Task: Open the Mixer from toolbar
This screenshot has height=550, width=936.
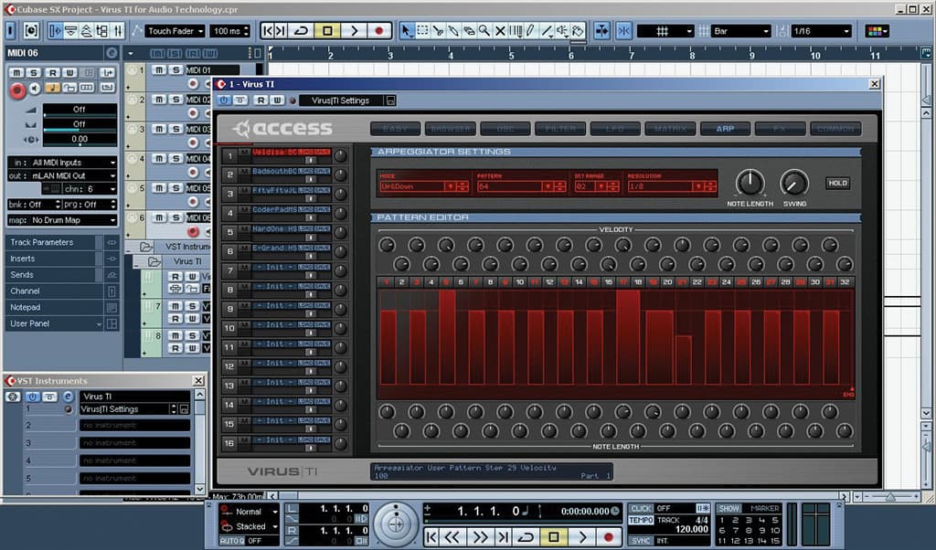Action: pyautogui.click(x=118, y=31)
